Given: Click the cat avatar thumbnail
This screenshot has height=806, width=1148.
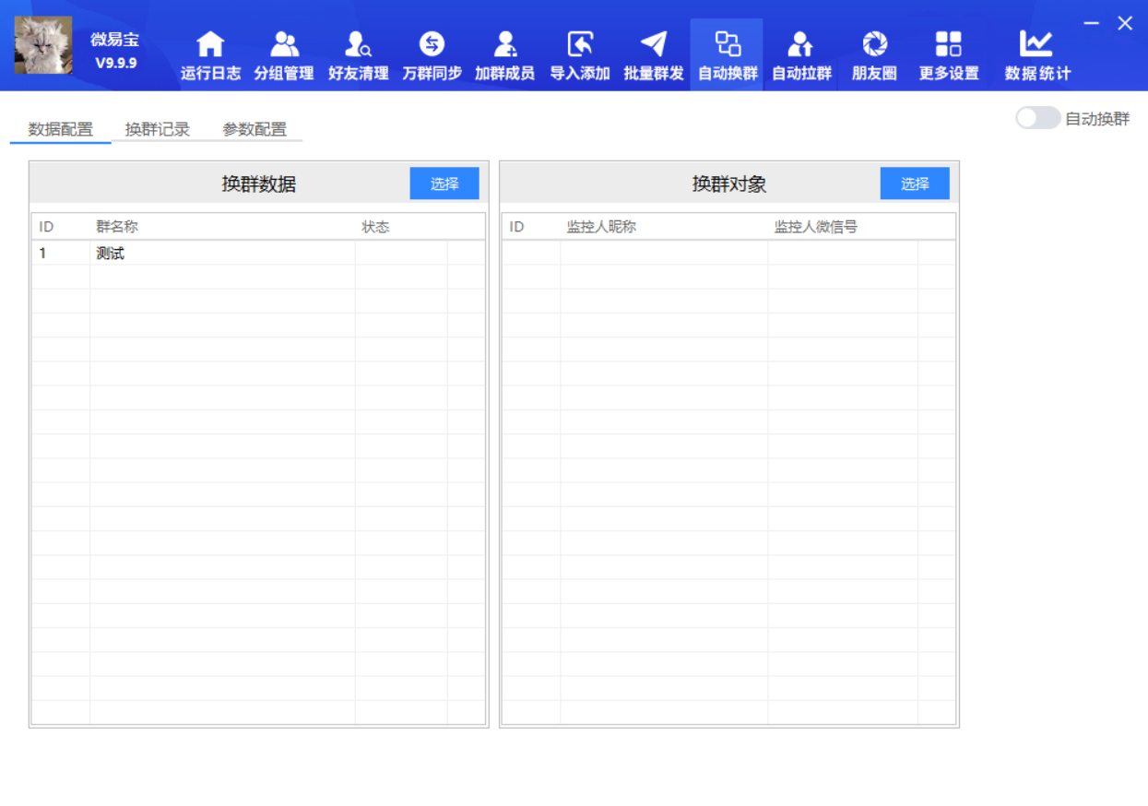Looking at the screenshot, I should coord(43,45).
